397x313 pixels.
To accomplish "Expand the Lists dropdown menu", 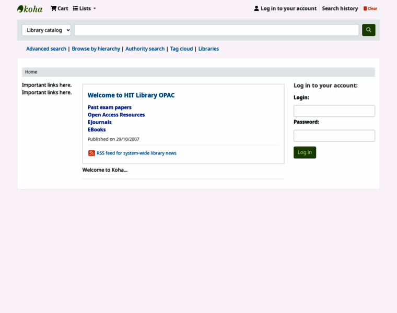I will click(x=84, y=8).
